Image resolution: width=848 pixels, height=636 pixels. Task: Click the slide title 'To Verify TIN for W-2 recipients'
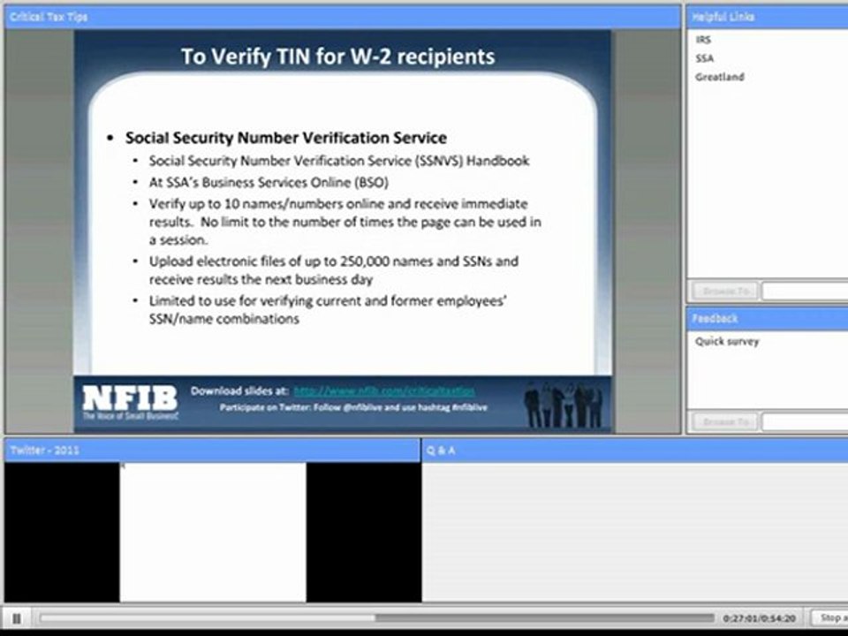[x=338, y=57]
